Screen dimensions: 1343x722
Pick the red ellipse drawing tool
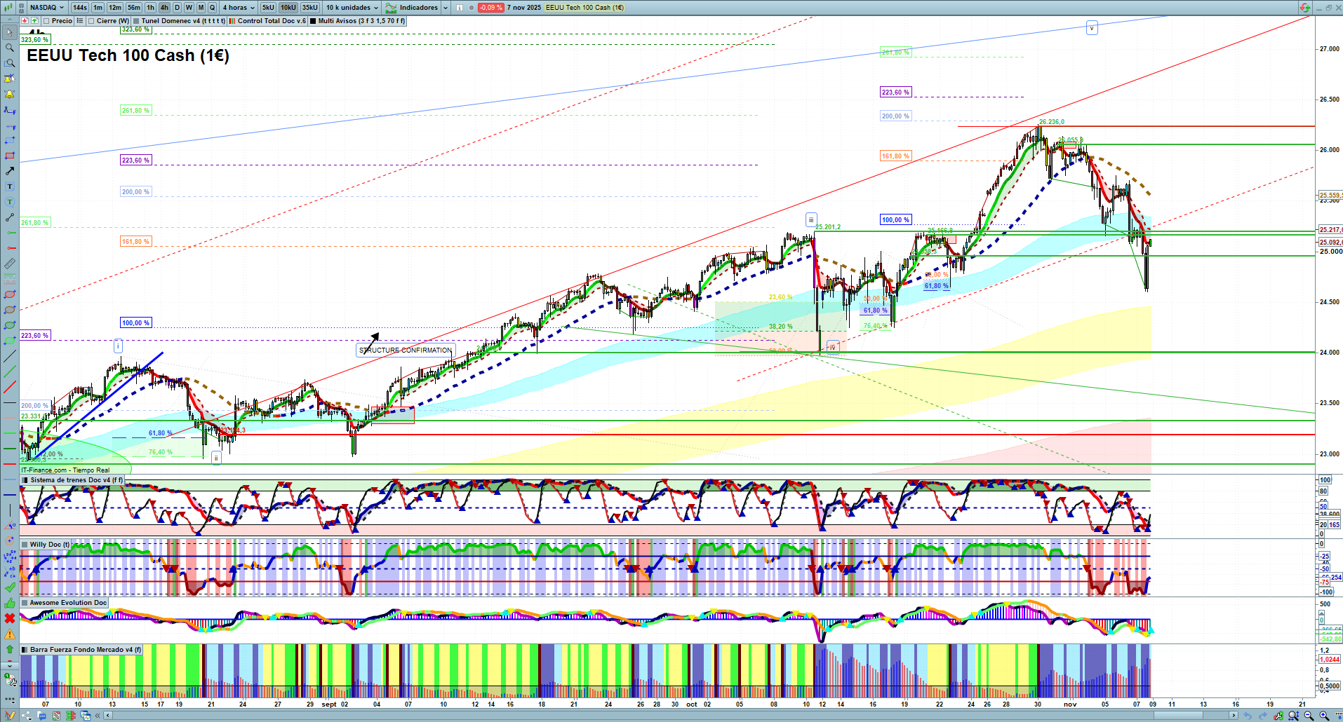tap(10, 294)
